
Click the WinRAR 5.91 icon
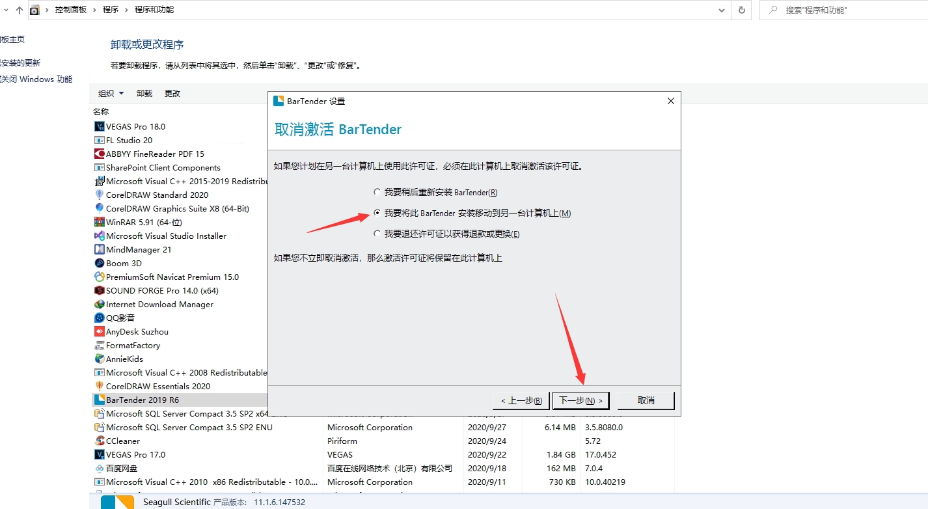[100, 222]
